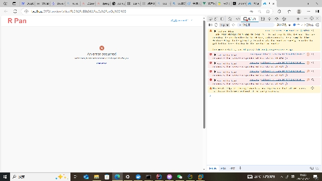Toggle the console sidebar icon
The width and height of the screenshot is (322, 181).
pyautogui.click(x=210, y=25)
